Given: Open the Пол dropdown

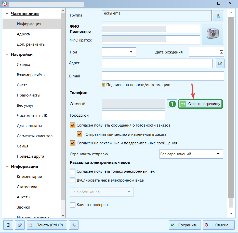Looking at the screenshot, I should (x=119, y=52).
